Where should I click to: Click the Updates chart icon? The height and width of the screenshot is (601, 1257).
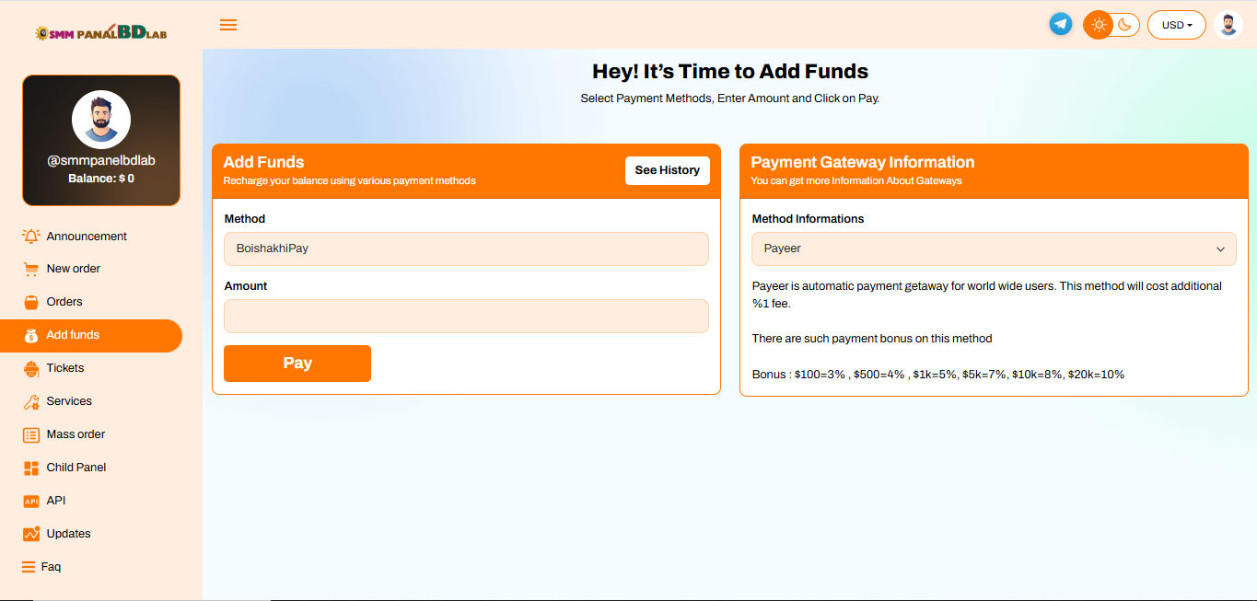pyautogui.click(x=31, y=534)
